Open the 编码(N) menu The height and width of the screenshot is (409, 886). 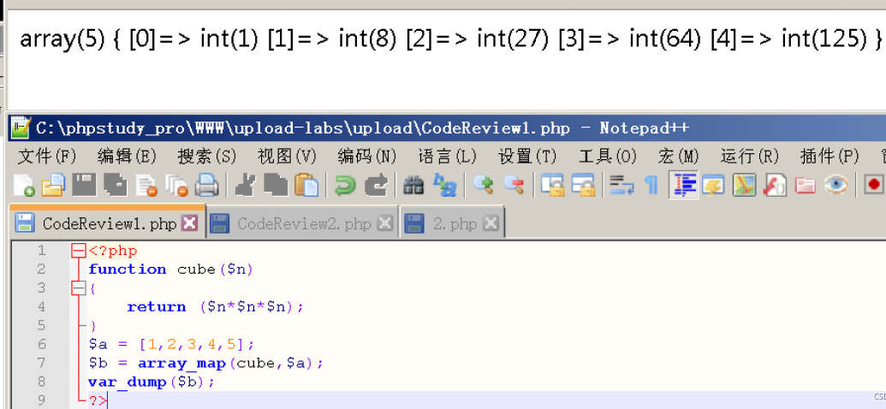point(367,156)
